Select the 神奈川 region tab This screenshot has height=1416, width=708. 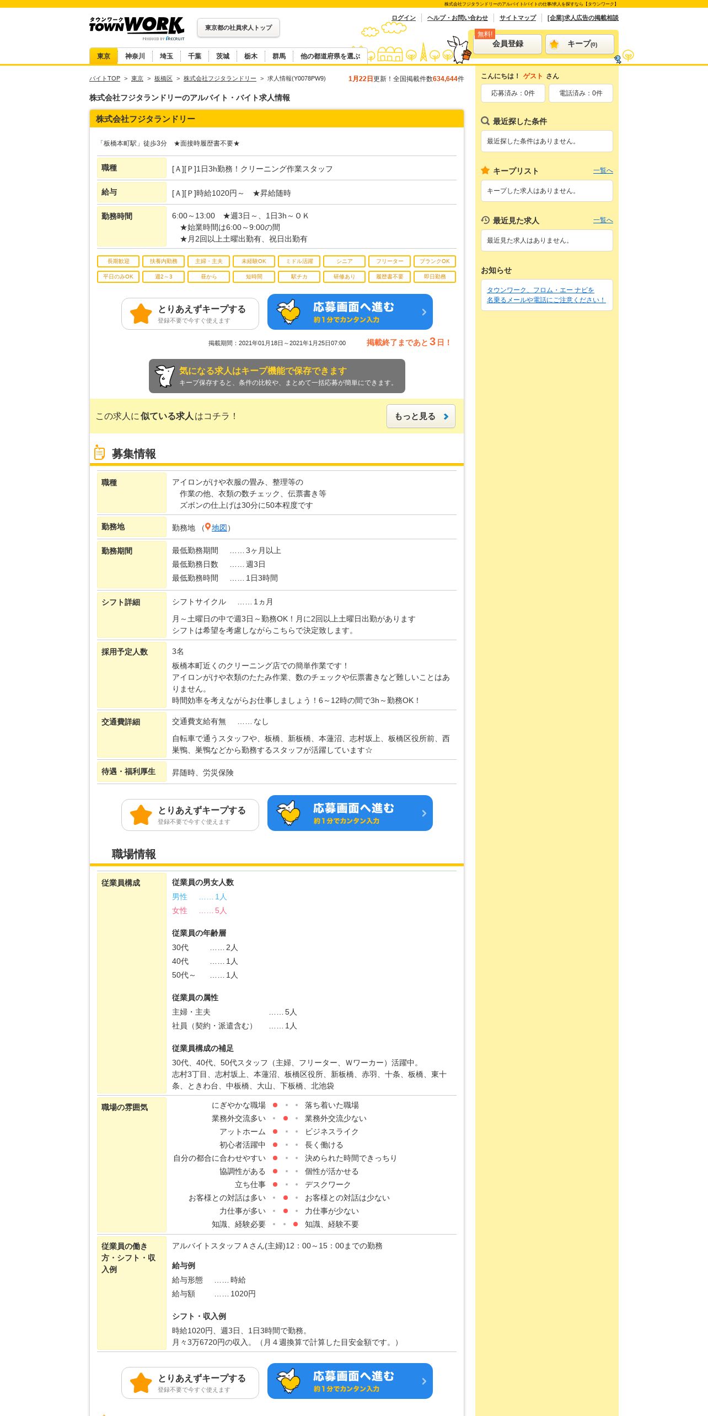click(x=135, y=56)
